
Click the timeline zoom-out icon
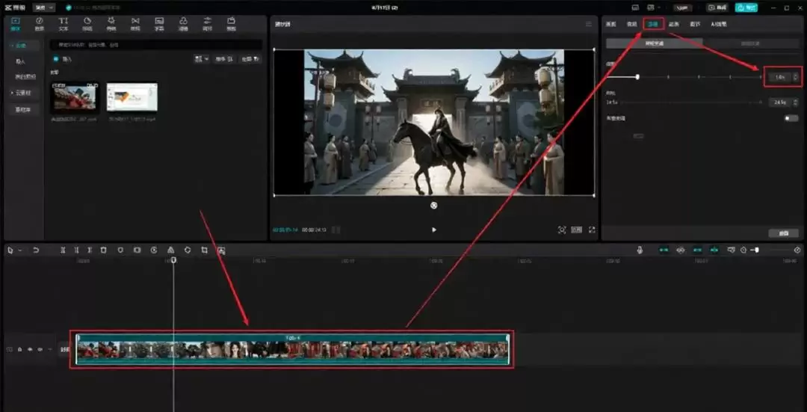click(743, 250)
